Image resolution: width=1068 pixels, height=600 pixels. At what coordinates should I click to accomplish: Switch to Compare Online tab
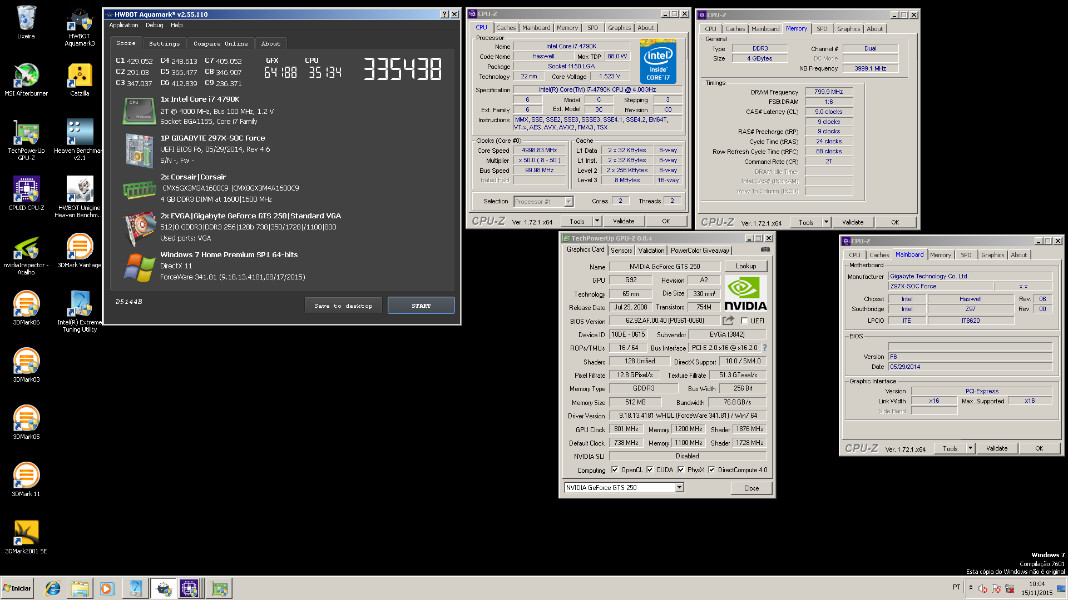(221, 43)
